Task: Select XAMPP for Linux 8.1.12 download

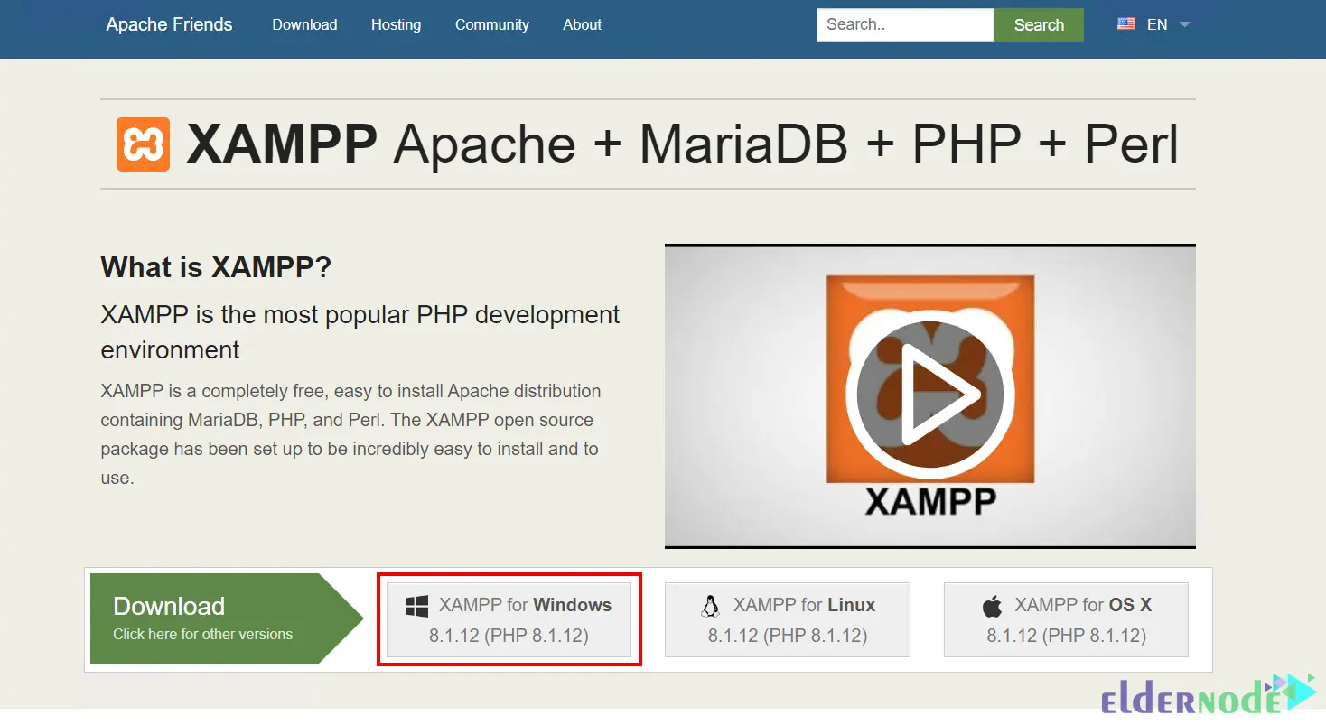Action: [x=787, y=619]
